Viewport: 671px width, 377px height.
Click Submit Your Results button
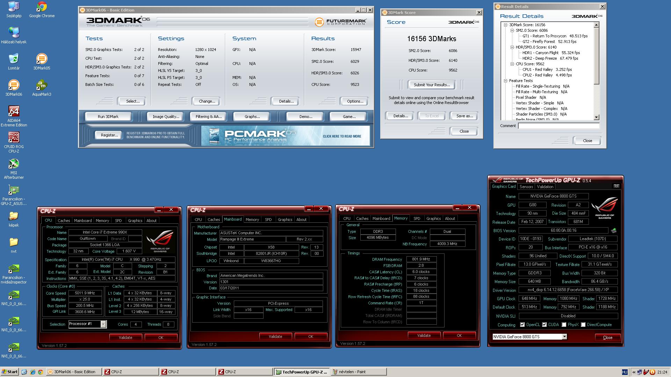432,85
